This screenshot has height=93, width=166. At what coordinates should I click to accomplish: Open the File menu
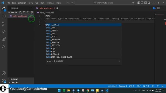coord(8,3)
